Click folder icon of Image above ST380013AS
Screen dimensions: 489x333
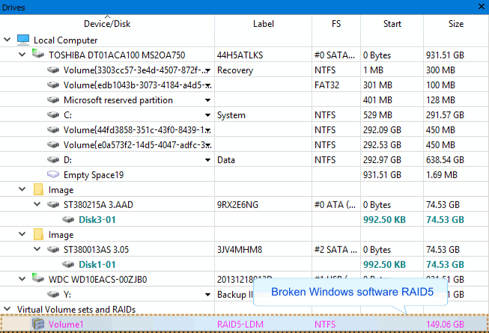tap(38, 234)
